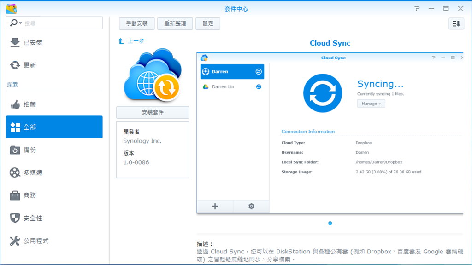The width and height of the screenshot is (472, 265).
Task: Click the sync status icon on Darren row
Action: click(259, 71)
